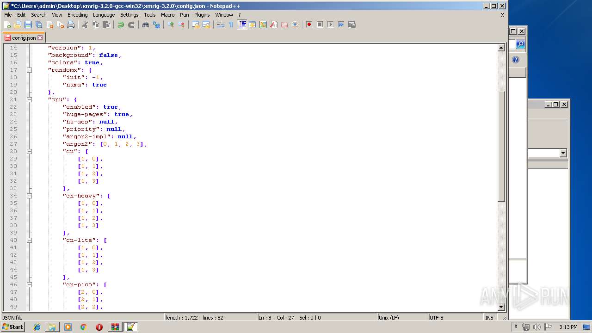
Task: Click the background window's blue help icon
Action: [x=516, y=60]
